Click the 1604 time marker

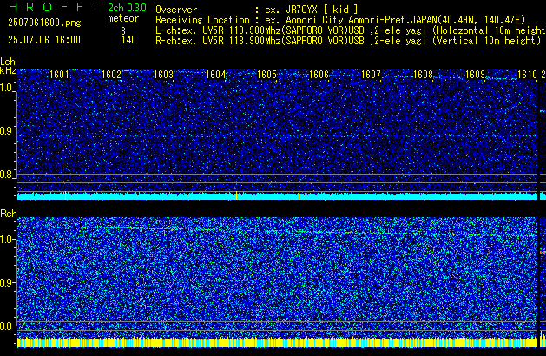[215, 75]
